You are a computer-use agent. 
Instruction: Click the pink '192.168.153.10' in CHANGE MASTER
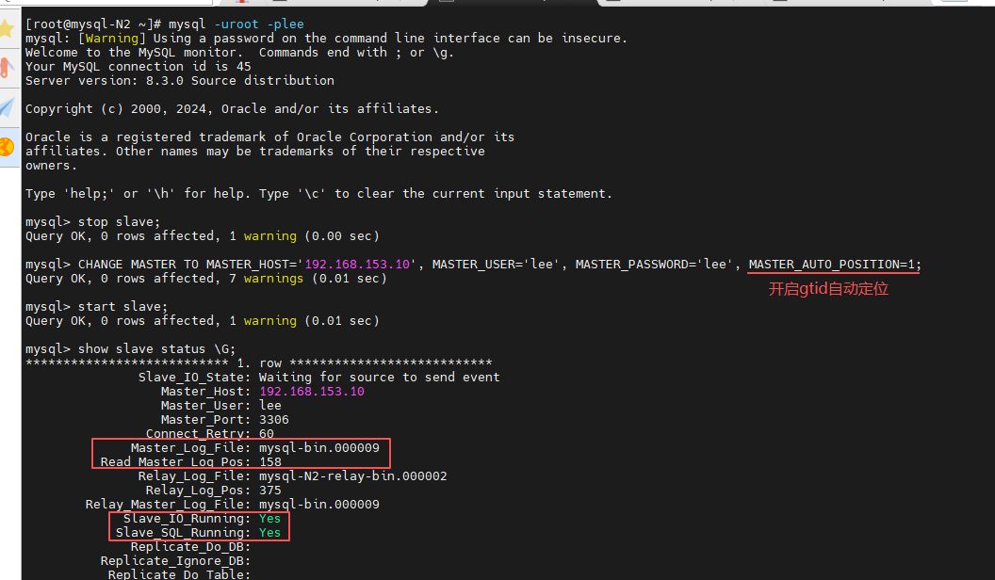tap(357, 265)
